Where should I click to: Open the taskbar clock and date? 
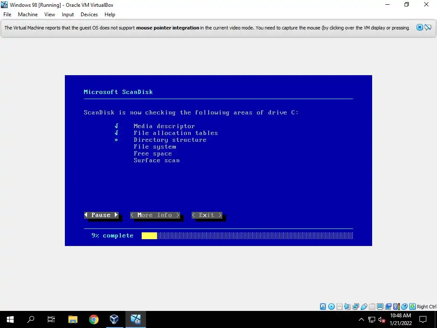(x=400, y=319)
